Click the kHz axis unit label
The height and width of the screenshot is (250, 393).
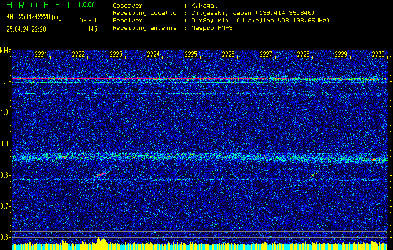[x=6, y=51]
